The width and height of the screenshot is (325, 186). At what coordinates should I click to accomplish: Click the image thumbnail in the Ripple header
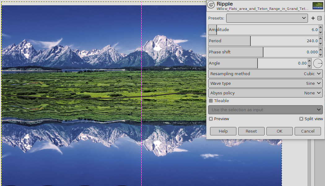(x=318, y=6)
